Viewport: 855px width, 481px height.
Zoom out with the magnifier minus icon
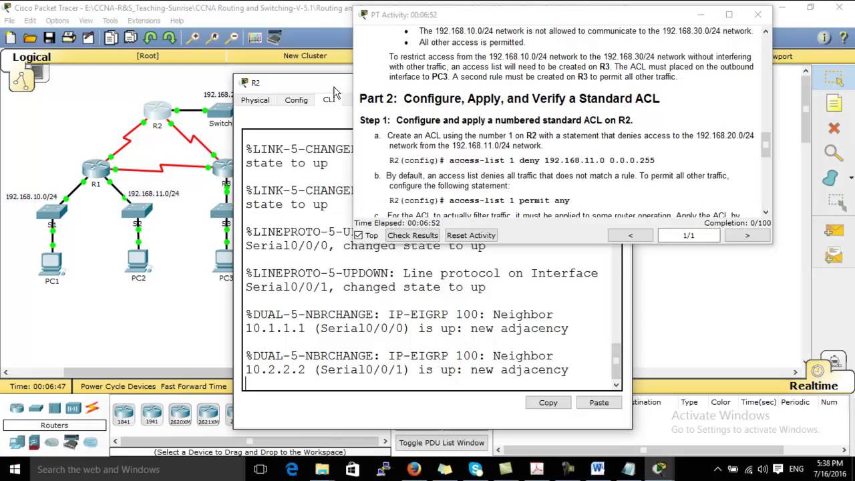(232, 38)
